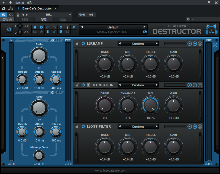This screenshot has width=220, height=174.
Task: Click the minus circle in PREAMP header
Action: (195, 44)
